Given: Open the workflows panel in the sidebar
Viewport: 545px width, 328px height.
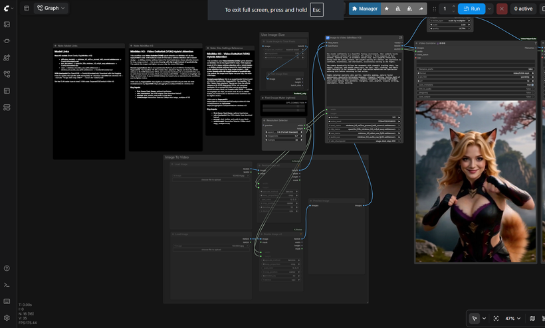Looking at the screenshot, I should pyautogui.click(x=7, y=74).
